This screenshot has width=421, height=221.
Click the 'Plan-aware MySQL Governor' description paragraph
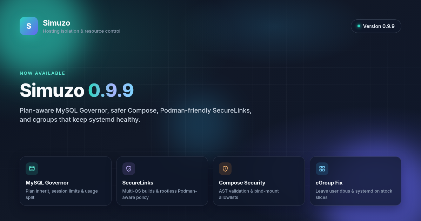(136, 115)
